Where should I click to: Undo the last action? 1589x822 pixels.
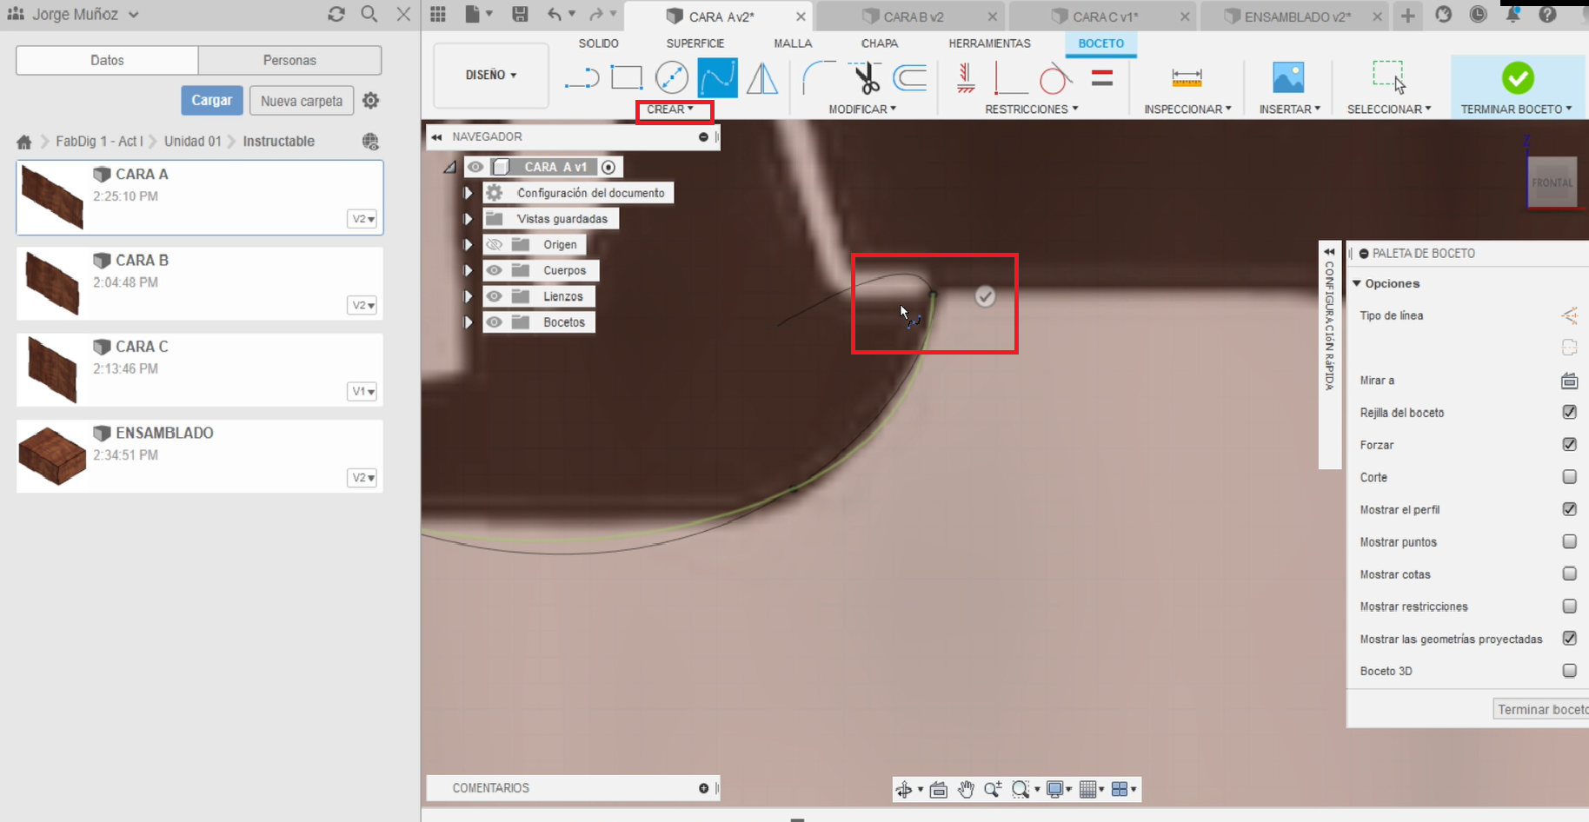[x=555, y=14]
